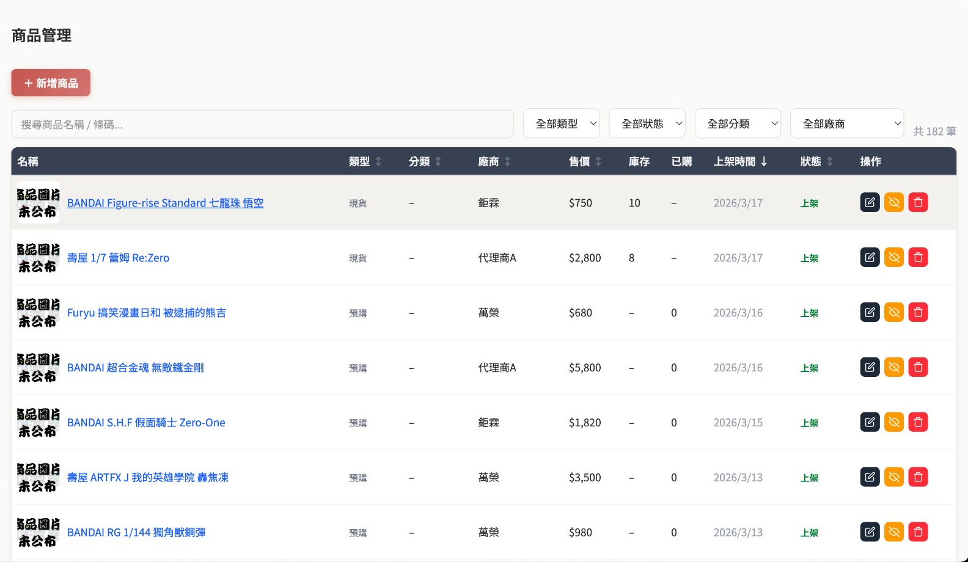
Task: Sort the table by 售價 column
Action: [585, 161]
